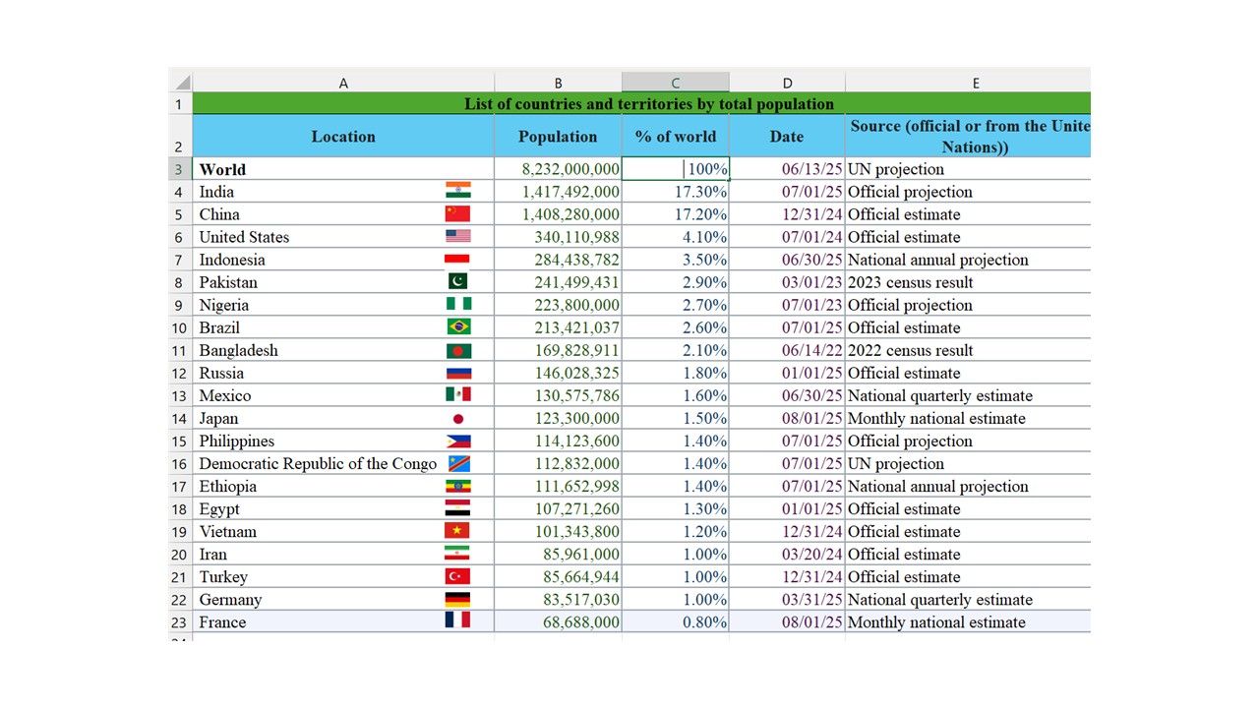
Task: Select the 'United States' name cell
Action: (343, 237)
